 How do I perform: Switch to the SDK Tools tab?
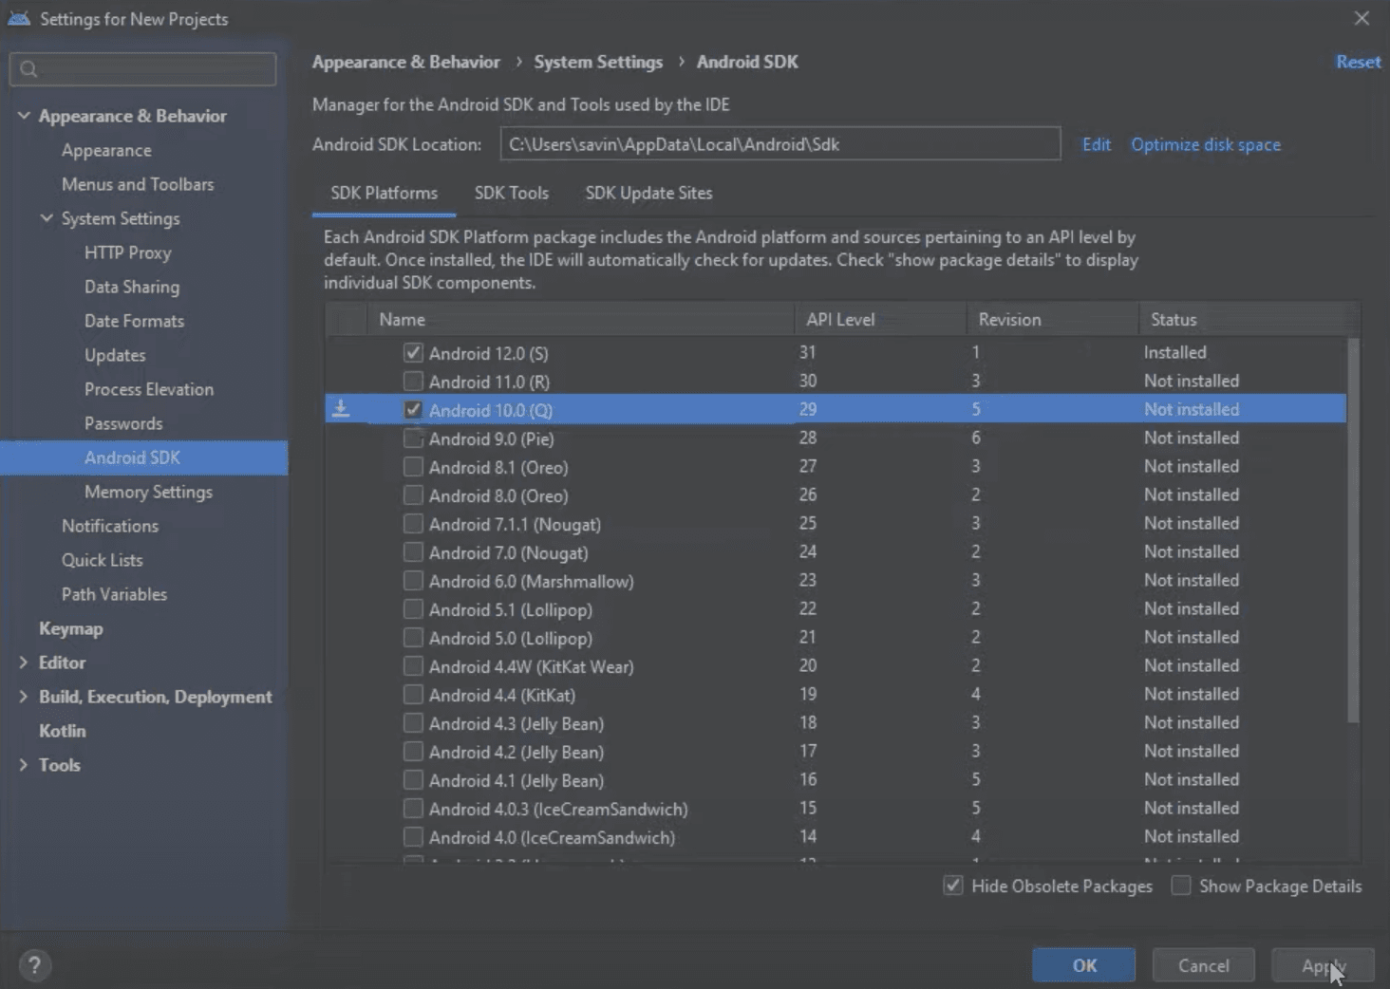click(x=512, y=193)
